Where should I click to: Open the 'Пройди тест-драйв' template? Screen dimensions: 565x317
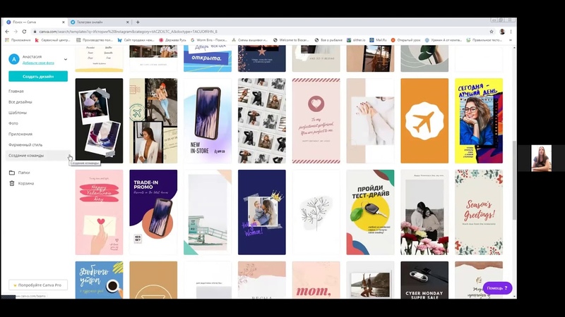coord(370,213)
